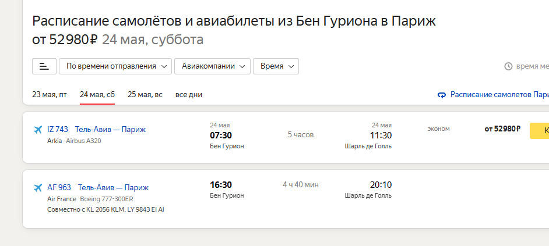The image size is (549, 246).
Task: Click the clock icon near time setting
Action: [508, 66]
